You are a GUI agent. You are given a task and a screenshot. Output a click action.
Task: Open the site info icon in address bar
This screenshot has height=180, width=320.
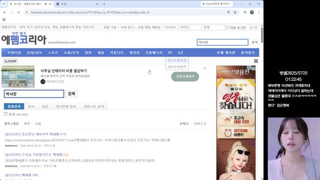[27, 12]
